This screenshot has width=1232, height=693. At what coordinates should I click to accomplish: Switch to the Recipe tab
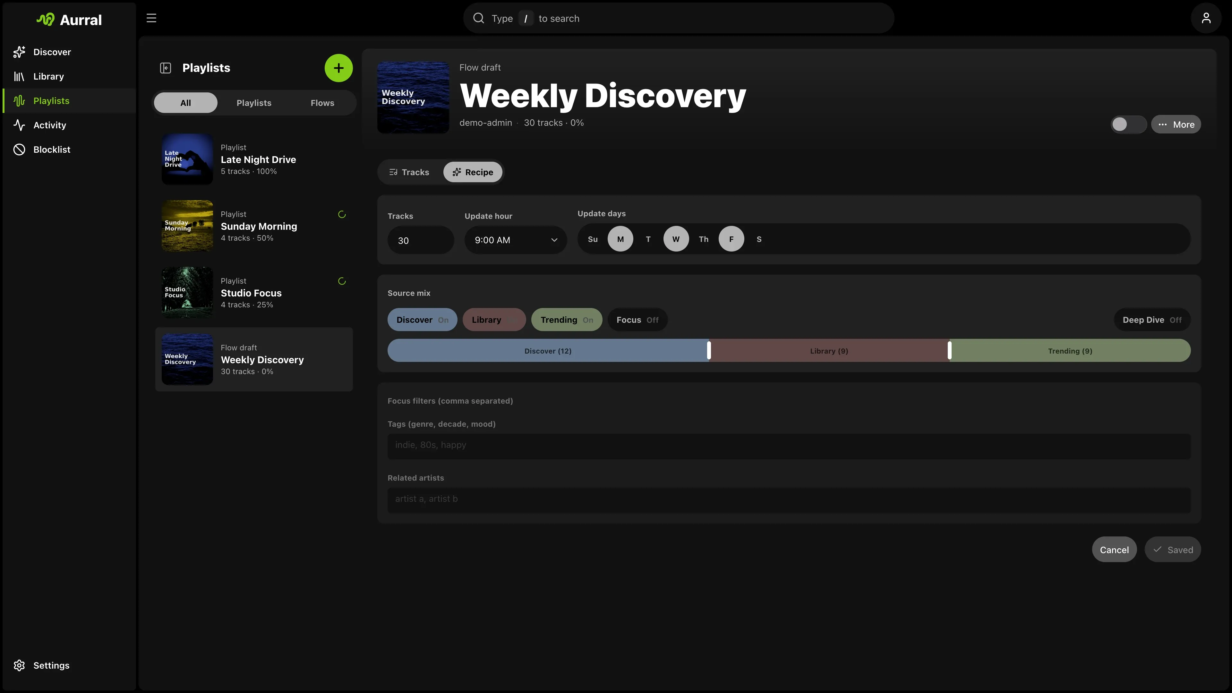tap(473, 172)
